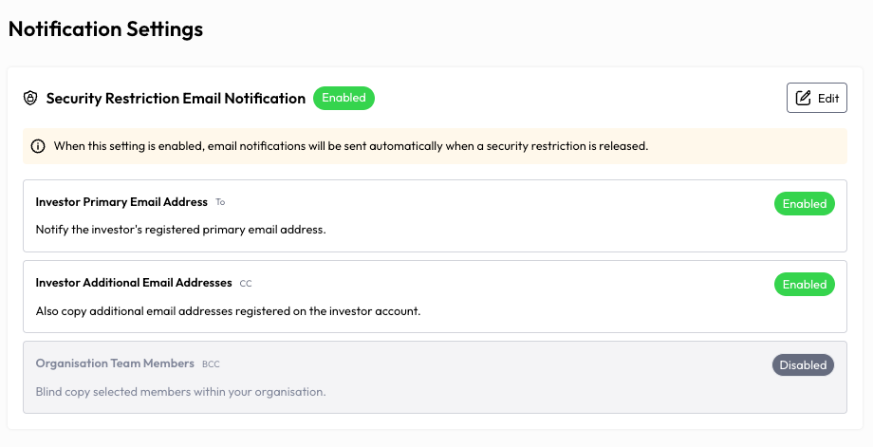873x447 pixels.
Task: Click Enabled status for Investor Primary Email
Action: point(805,204)
